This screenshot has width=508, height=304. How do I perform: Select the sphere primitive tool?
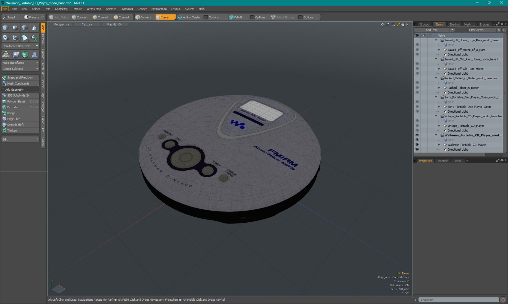point(15,28)
